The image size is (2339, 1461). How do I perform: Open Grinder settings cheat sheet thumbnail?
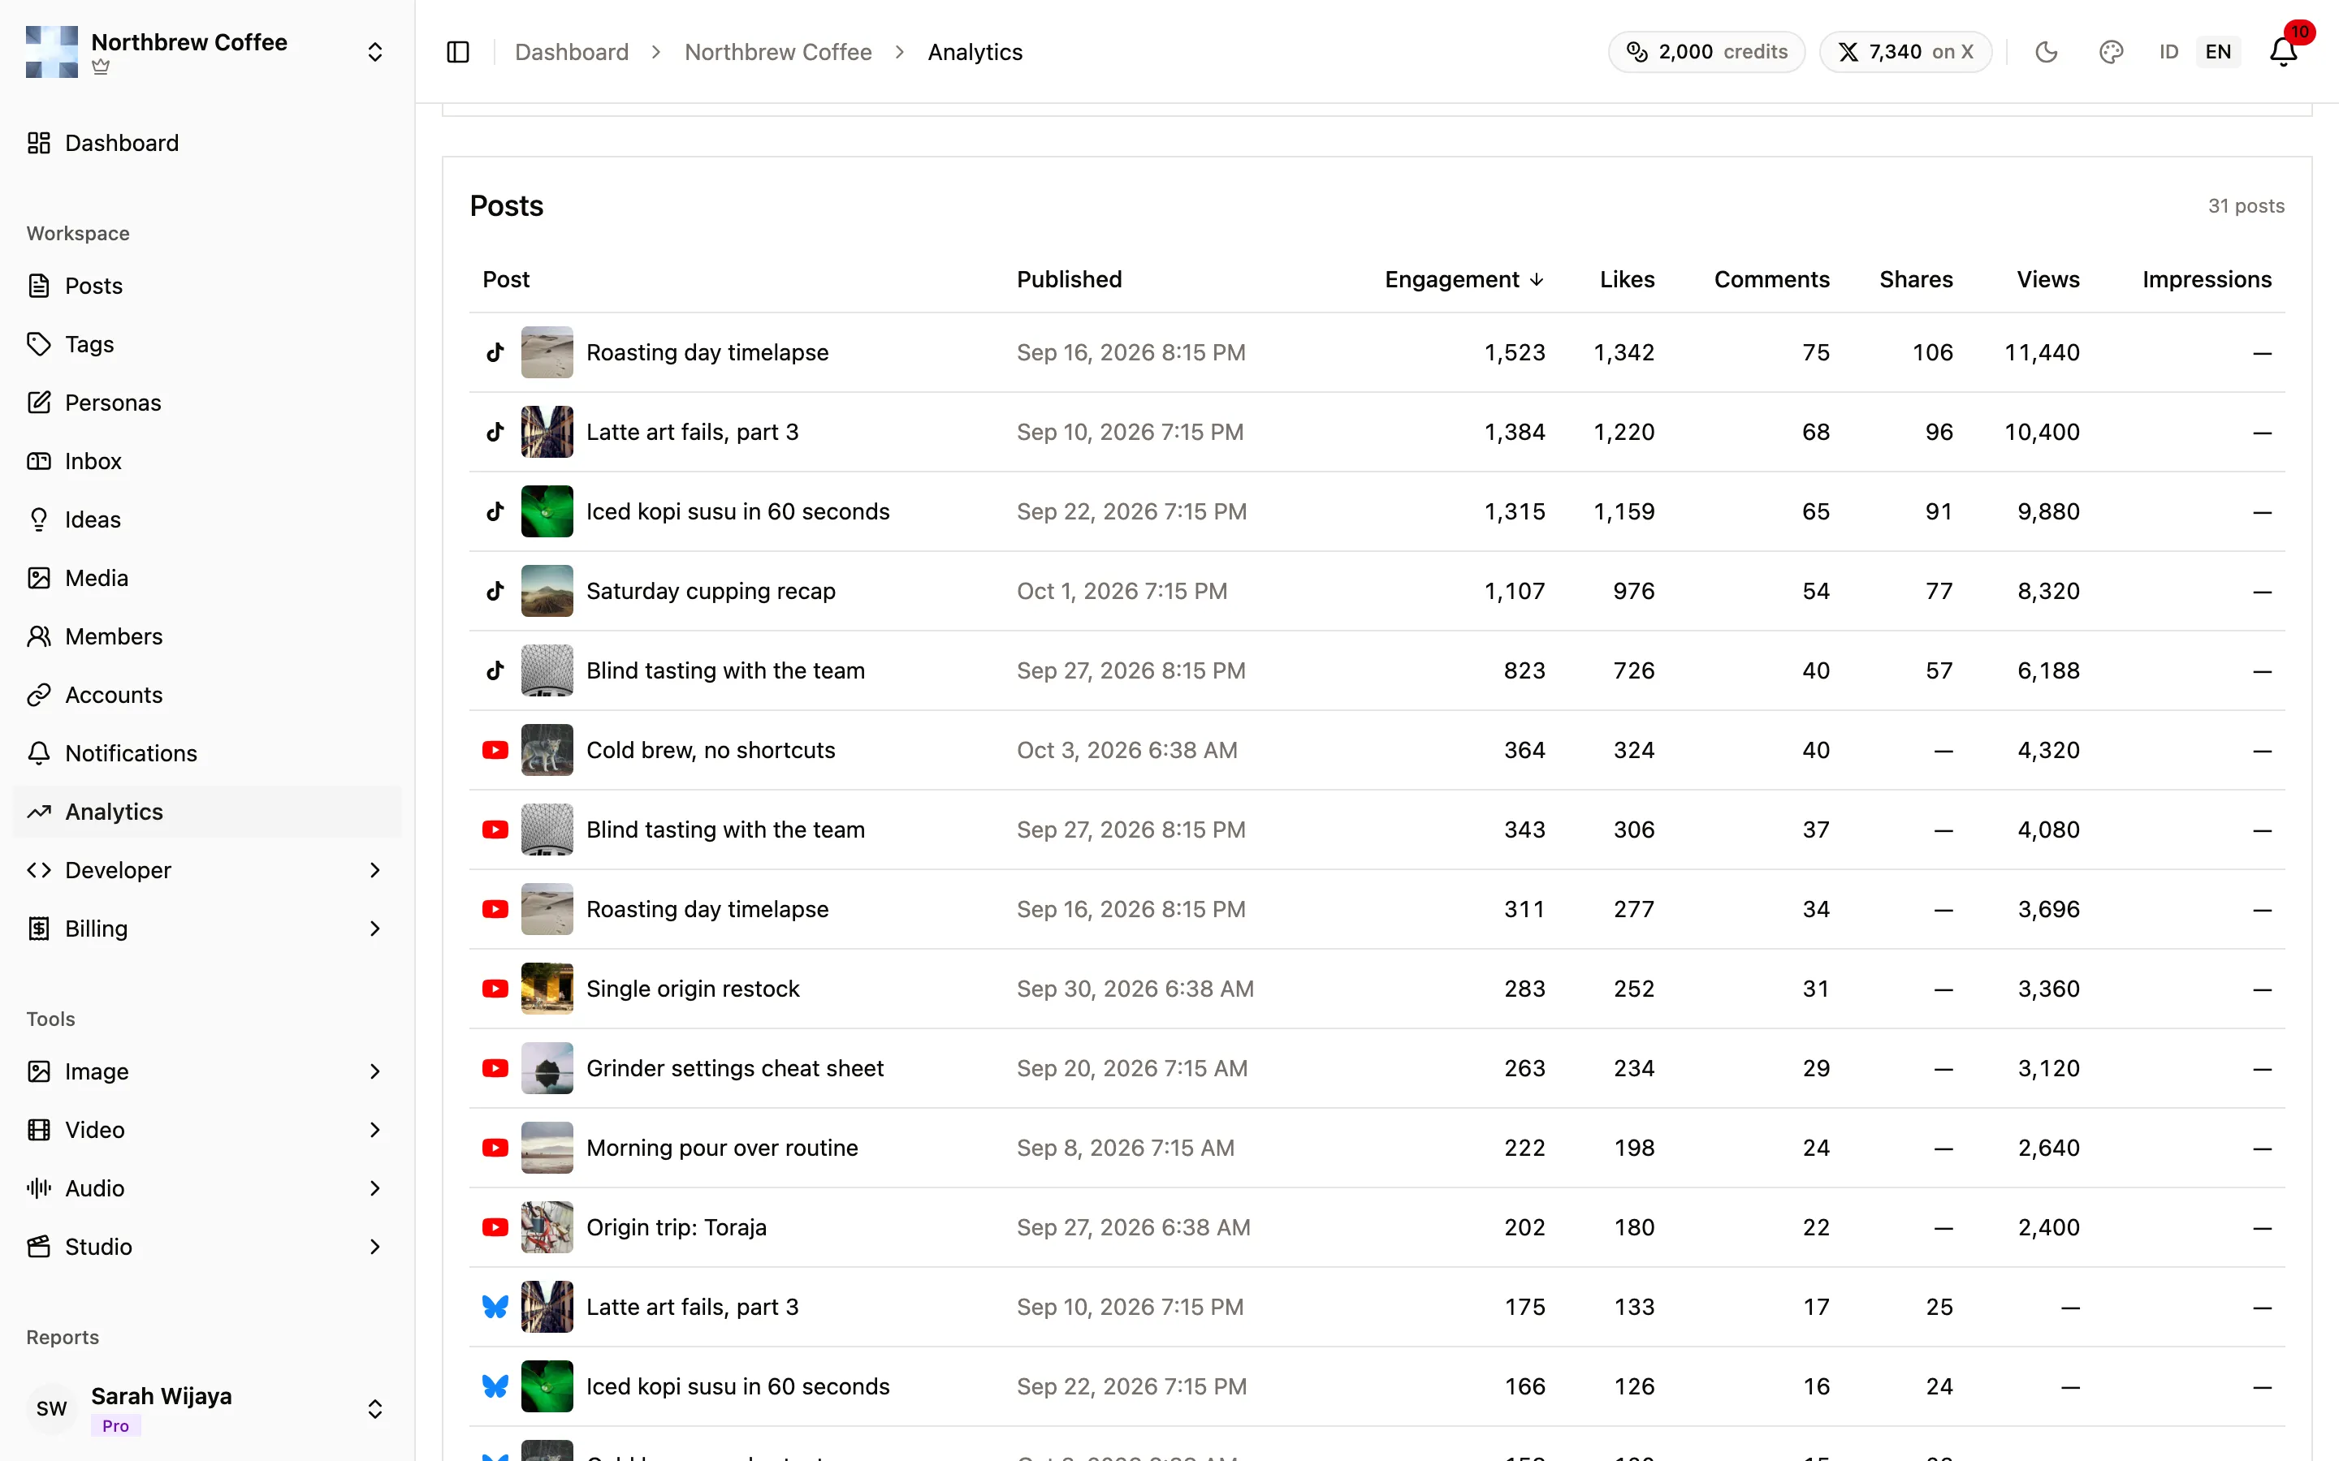(547, 1069)
